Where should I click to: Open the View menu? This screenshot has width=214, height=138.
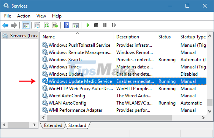click(x=41, y=16)
